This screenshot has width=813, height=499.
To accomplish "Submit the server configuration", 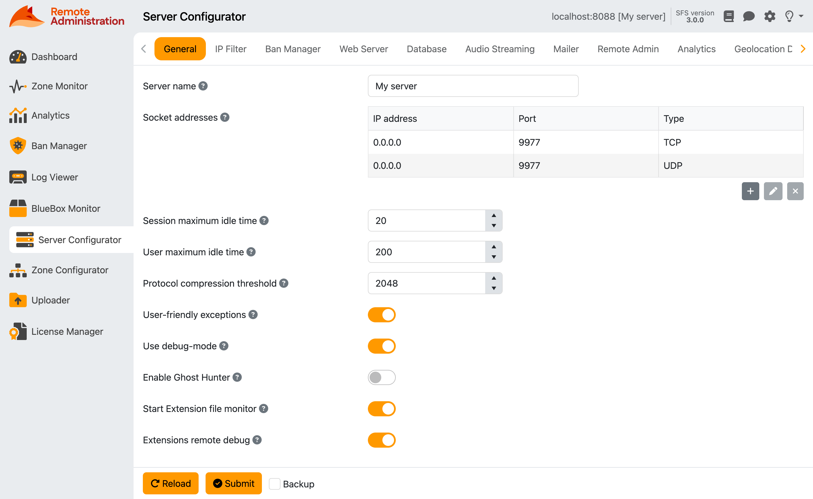I will (233, 483).
